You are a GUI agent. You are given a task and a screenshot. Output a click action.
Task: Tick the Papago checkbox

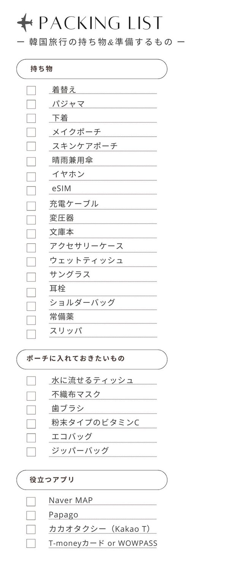point(31,515)
